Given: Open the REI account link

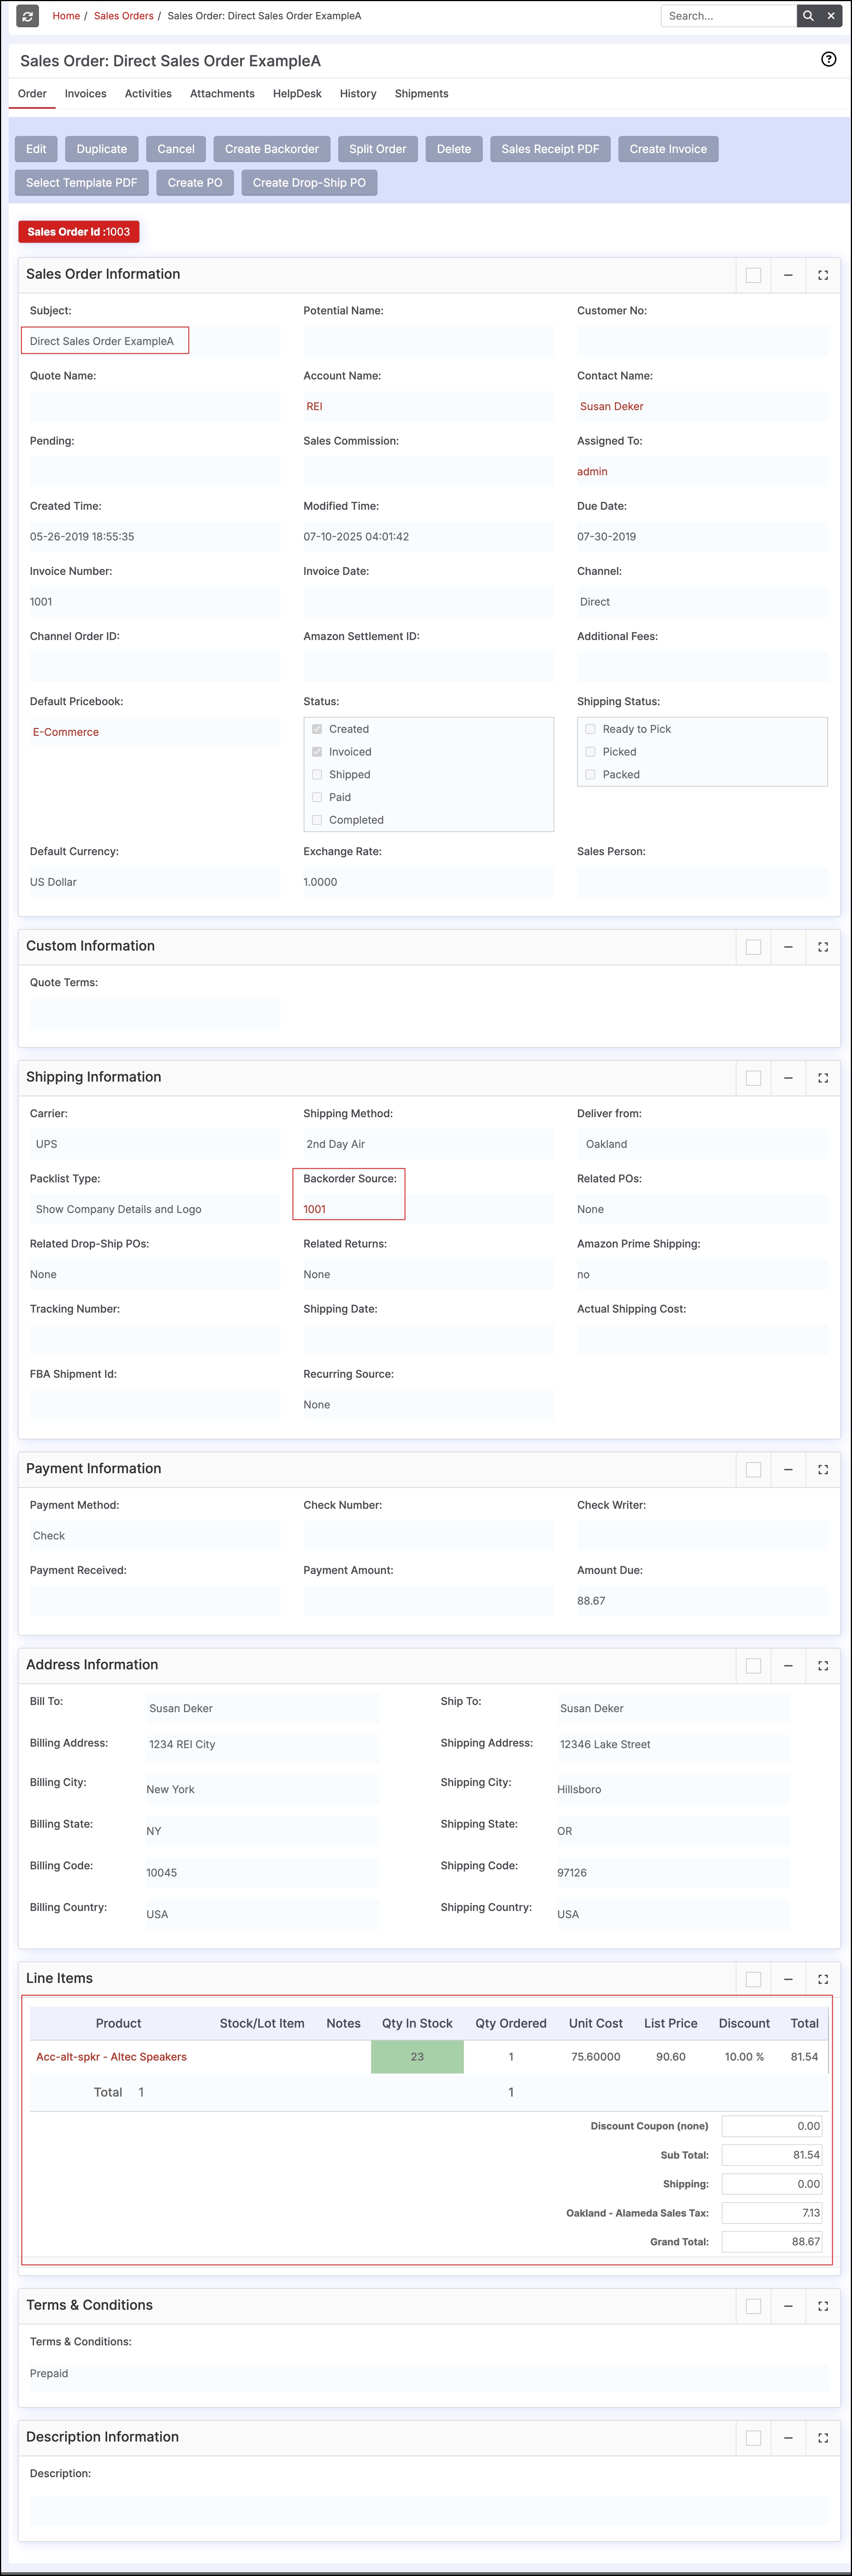Looking at the screenshot, I should pos(314,407).
